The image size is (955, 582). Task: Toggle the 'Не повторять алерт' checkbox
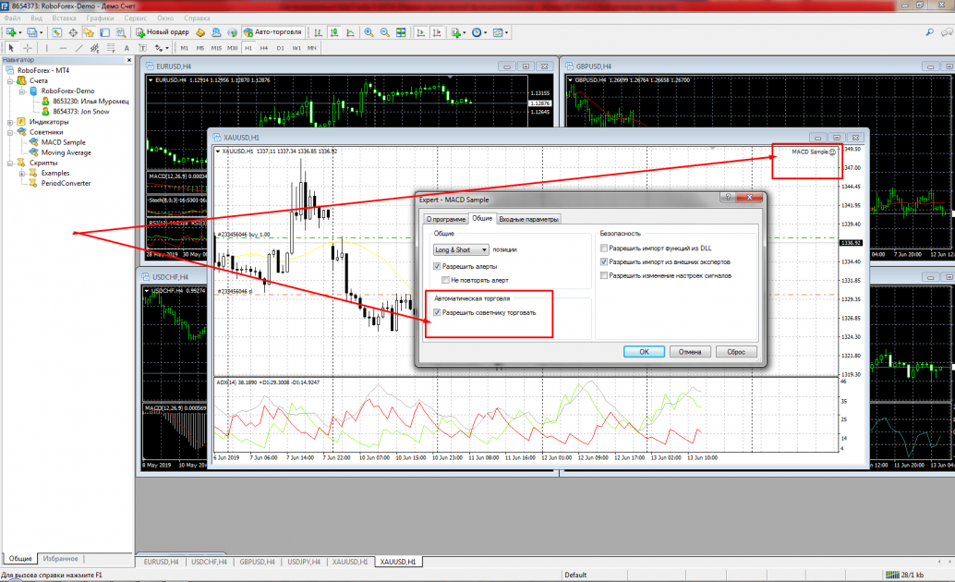point(446,279)
